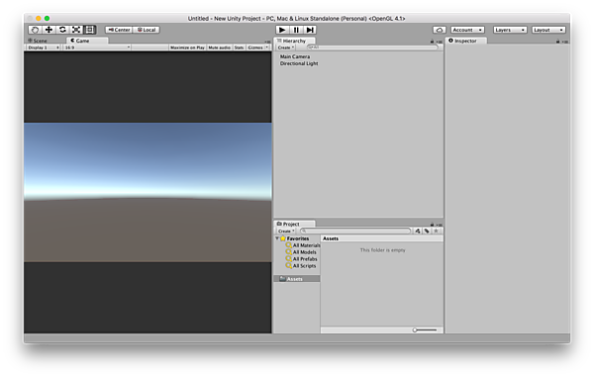Click the Project search field
This screenshot has height=377, width=594.
coord(355,231)
